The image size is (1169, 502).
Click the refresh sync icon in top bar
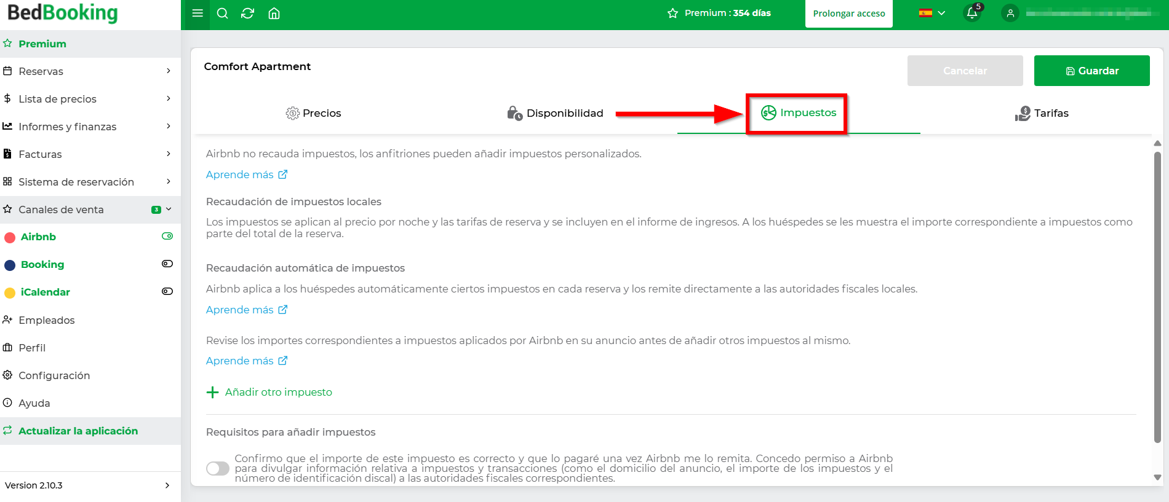[248, 13]
